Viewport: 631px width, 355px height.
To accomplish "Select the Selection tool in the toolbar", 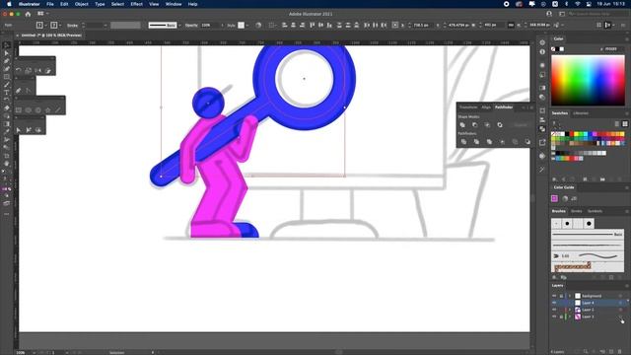I will pos(7,45).
